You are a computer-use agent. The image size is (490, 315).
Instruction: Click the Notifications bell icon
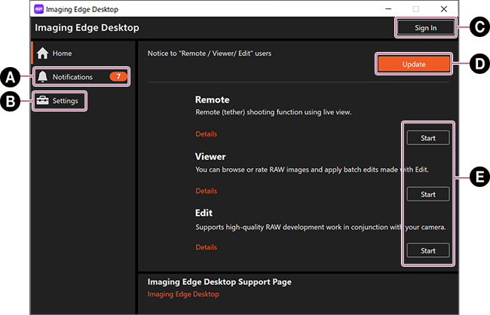pyautogui.click(x=42, y=77)
